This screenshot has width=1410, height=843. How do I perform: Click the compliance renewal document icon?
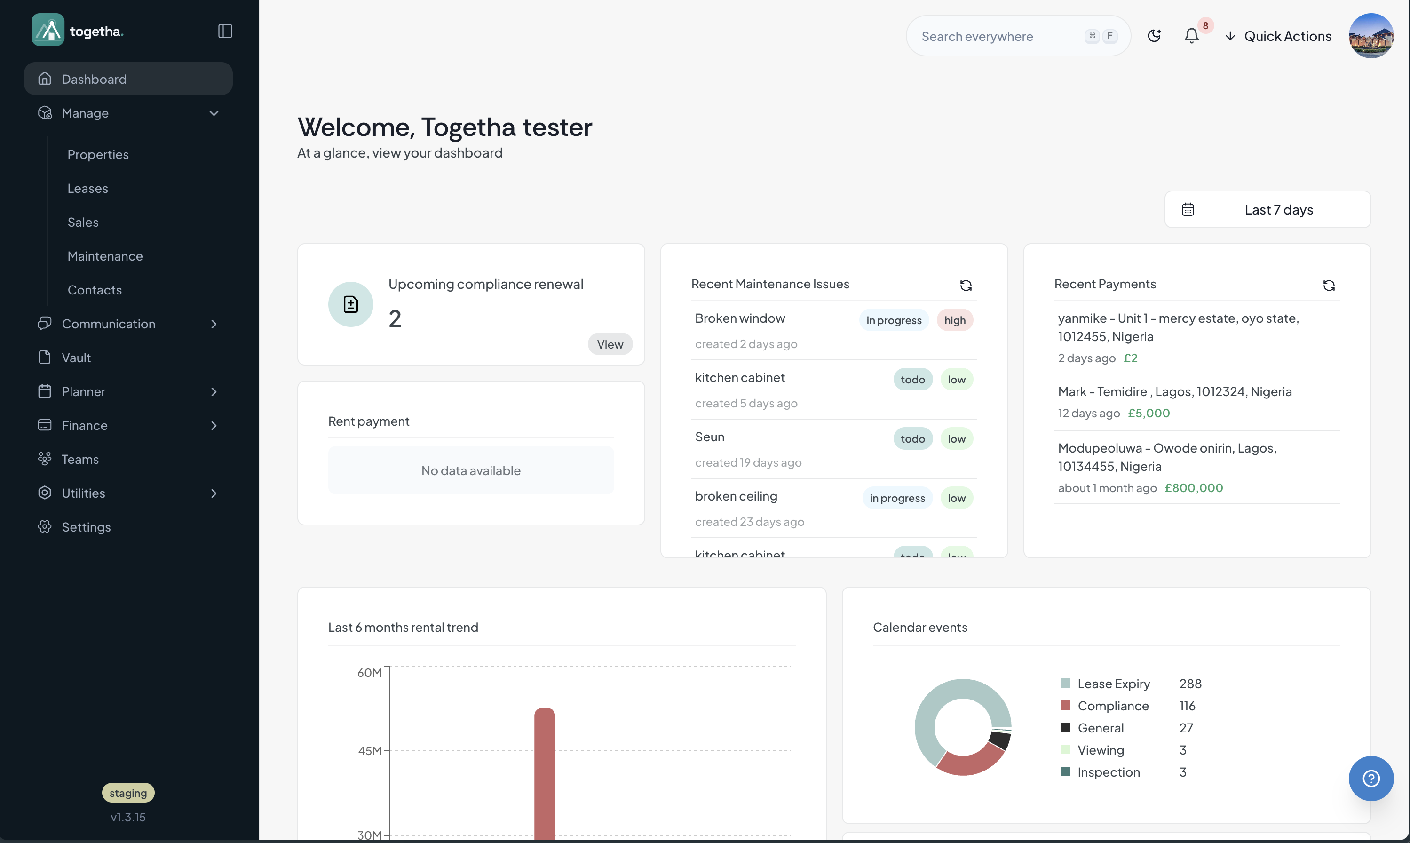(350, 304)
